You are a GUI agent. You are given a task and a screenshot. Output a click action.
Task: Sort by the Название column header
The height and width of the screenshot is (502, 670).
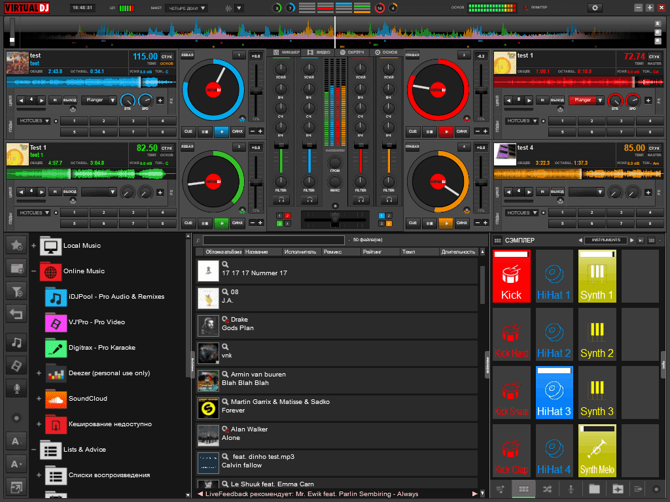tap(263, 252)
